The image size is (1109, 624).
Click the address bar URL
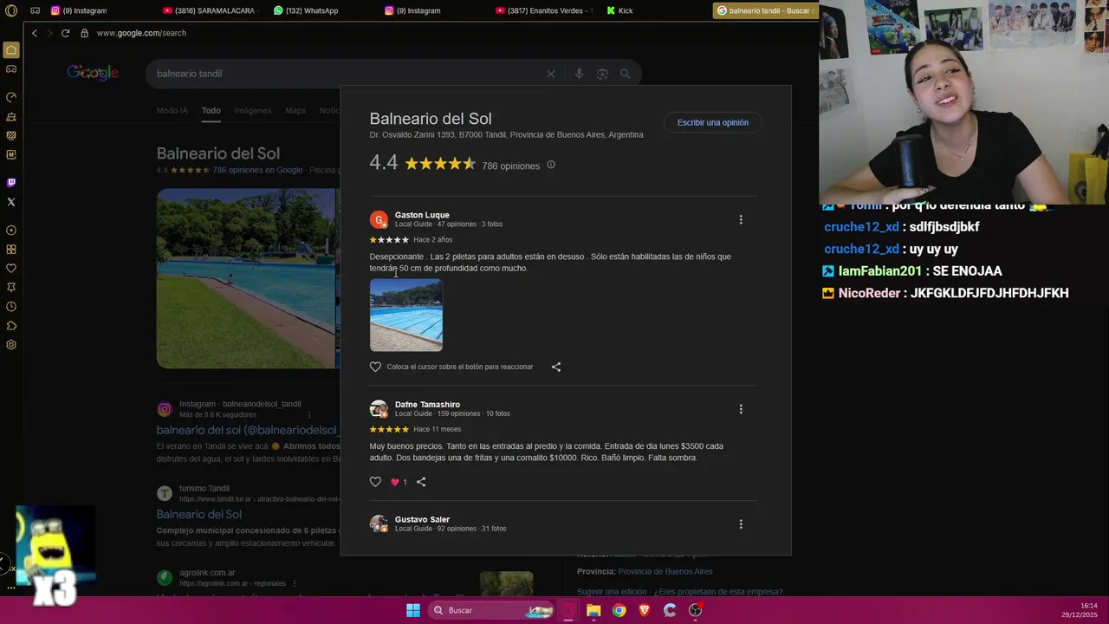pyautogui.click(x=141, y=33)
